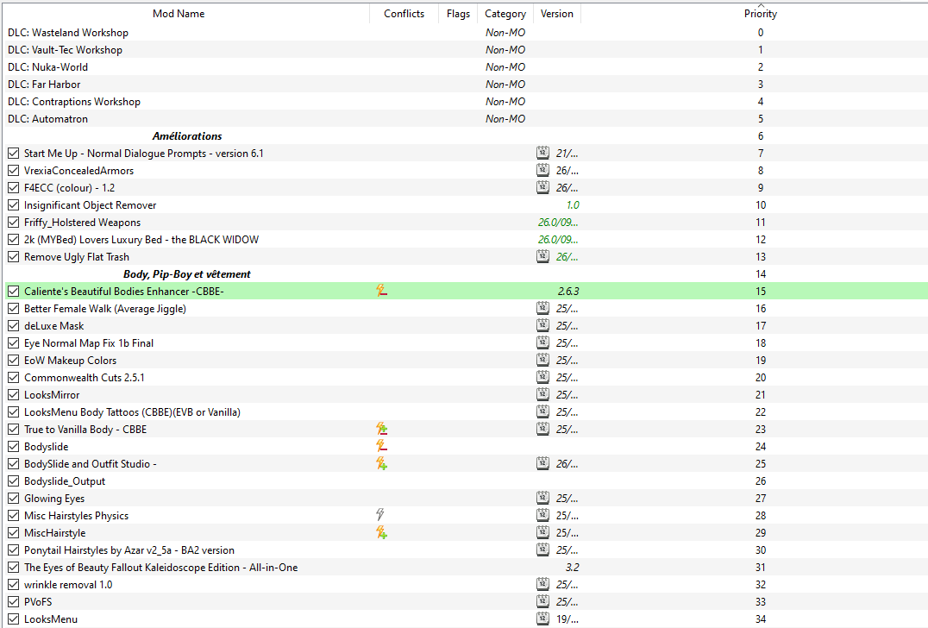The image size is (928, 628).
Task: Click the conflict icon for BodySlide and Outfit Studio
Action: tap(382, 463)
